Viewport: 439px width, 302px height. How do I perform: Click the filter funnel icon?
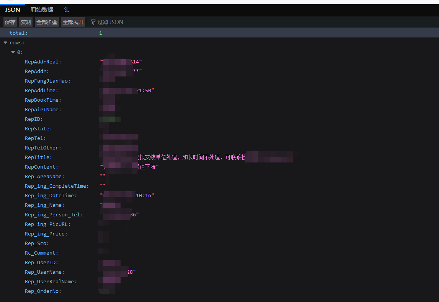(x=93, y=22)
